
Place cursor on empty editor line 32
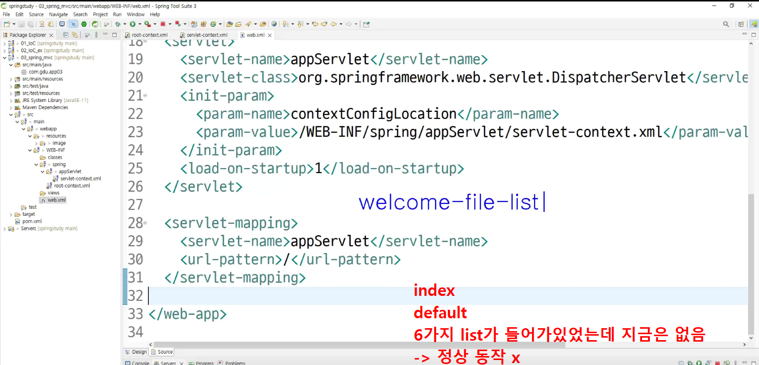[448, 296]
